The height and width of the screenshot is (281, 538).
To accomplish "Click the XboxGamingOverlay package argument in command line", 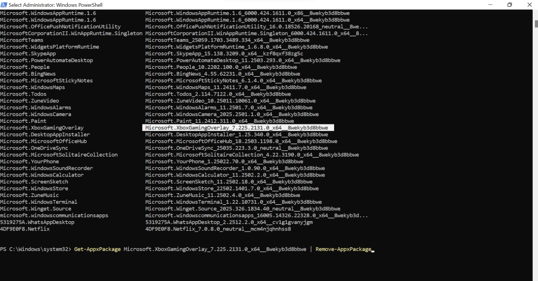I will point(215,249).
